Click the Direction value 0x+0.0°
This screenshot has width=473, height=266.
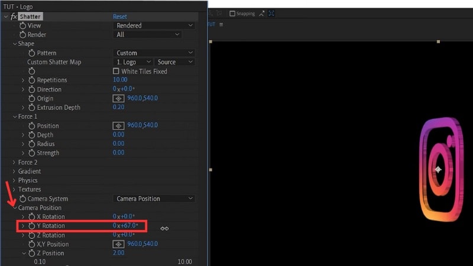pyautogui.click(x=124, y=89)
